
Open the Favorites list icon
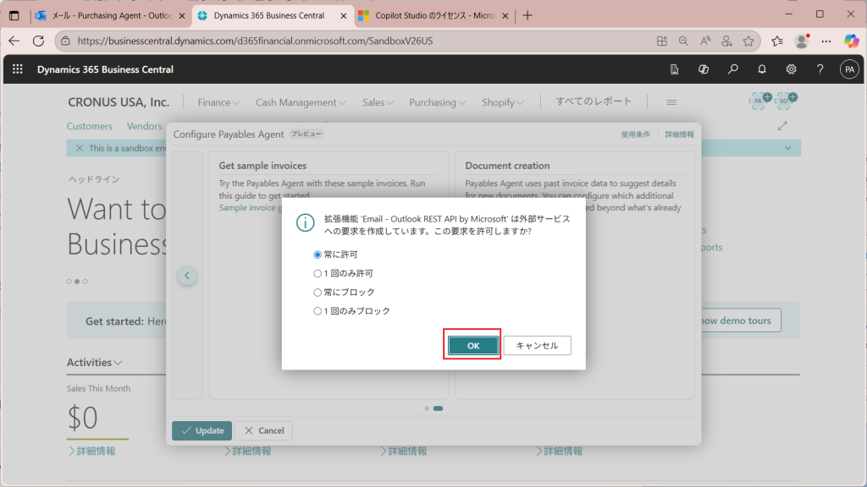(x=777, y=41)
